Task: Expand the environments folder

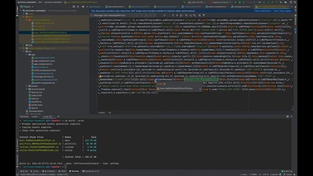Action: [x=26, y=89]
